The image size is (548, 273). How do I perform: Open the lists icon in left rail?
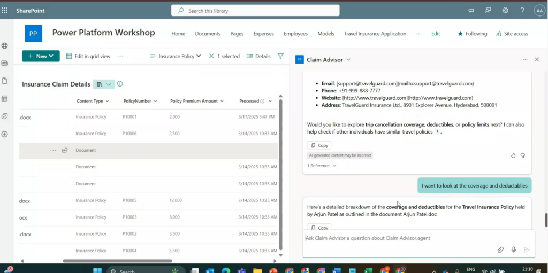pyautogui.click(x=4, y=99)
